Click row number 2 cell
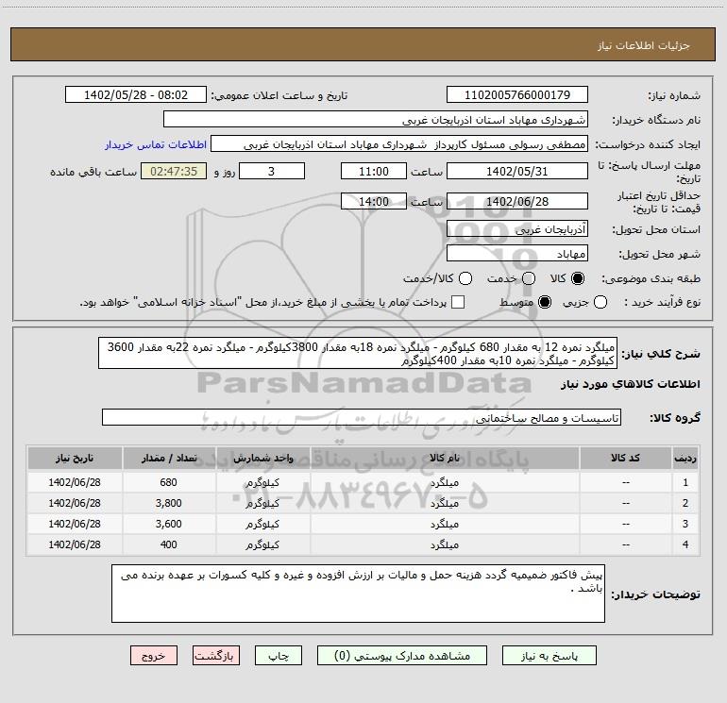The image size is (727, 703). [685, 503]
